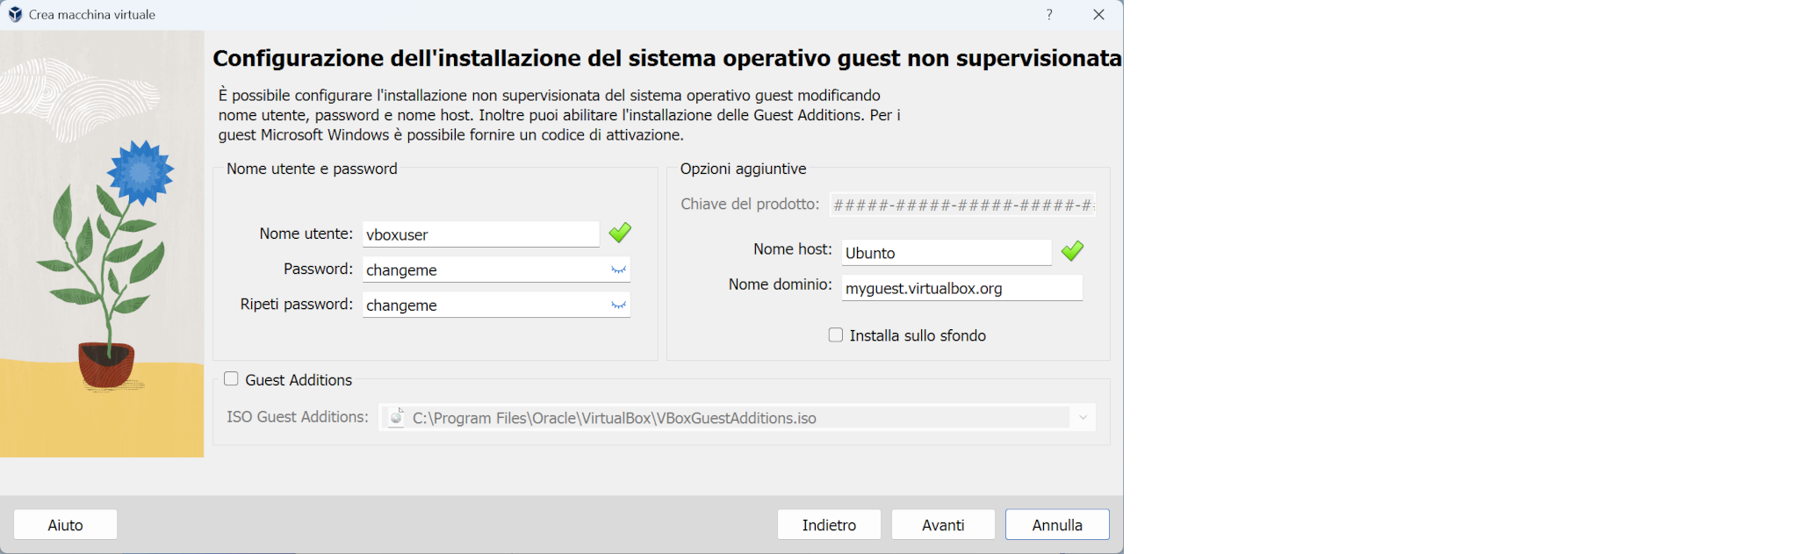The width and height of the screenshot is (1807, 554).
Task: Click the Aiuto button
Action: [x=65, y=525]
